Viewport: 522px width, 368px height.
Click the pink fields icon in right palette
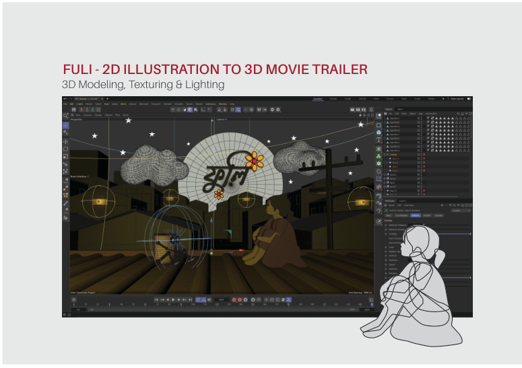coord(379,187)
